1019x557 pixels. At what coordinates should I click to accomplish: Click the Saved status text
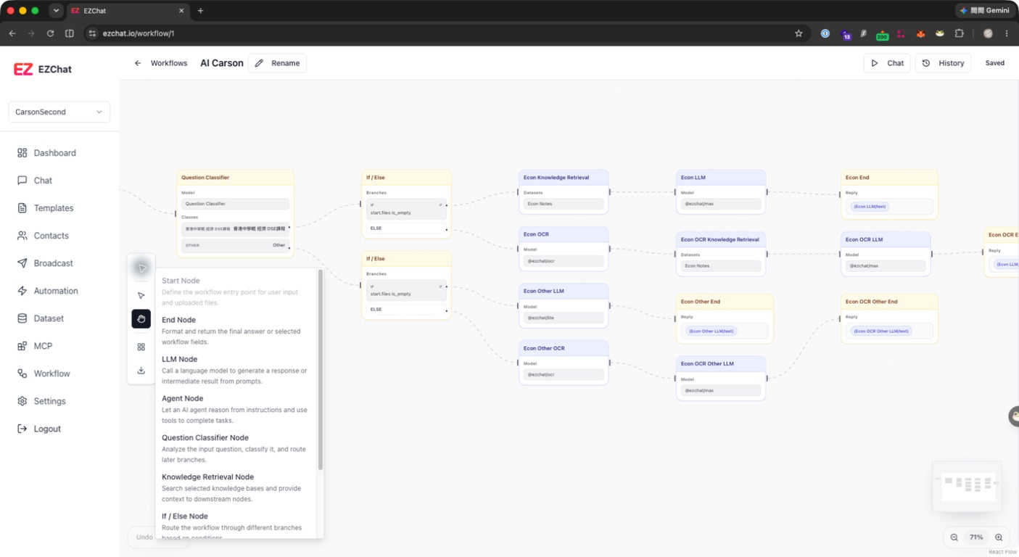pos(994,63)
